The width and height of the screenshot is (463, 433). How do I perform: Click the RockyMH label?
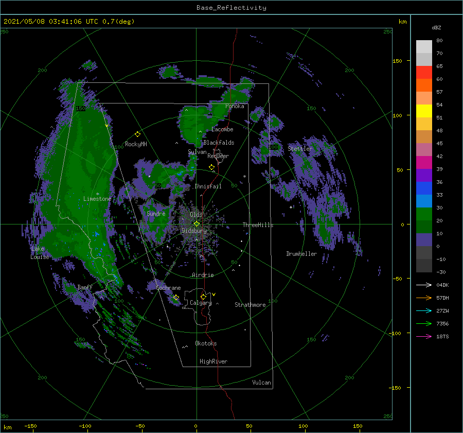[136, 144]
